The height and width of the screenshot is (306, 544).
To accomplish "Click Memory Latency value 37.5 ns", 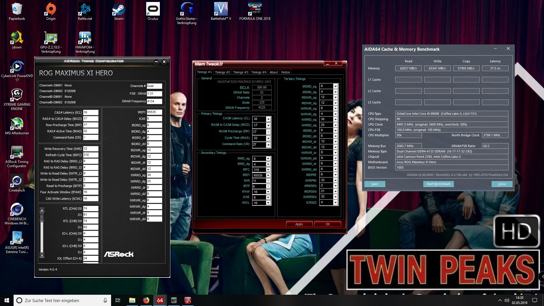I will pos(495,68).
